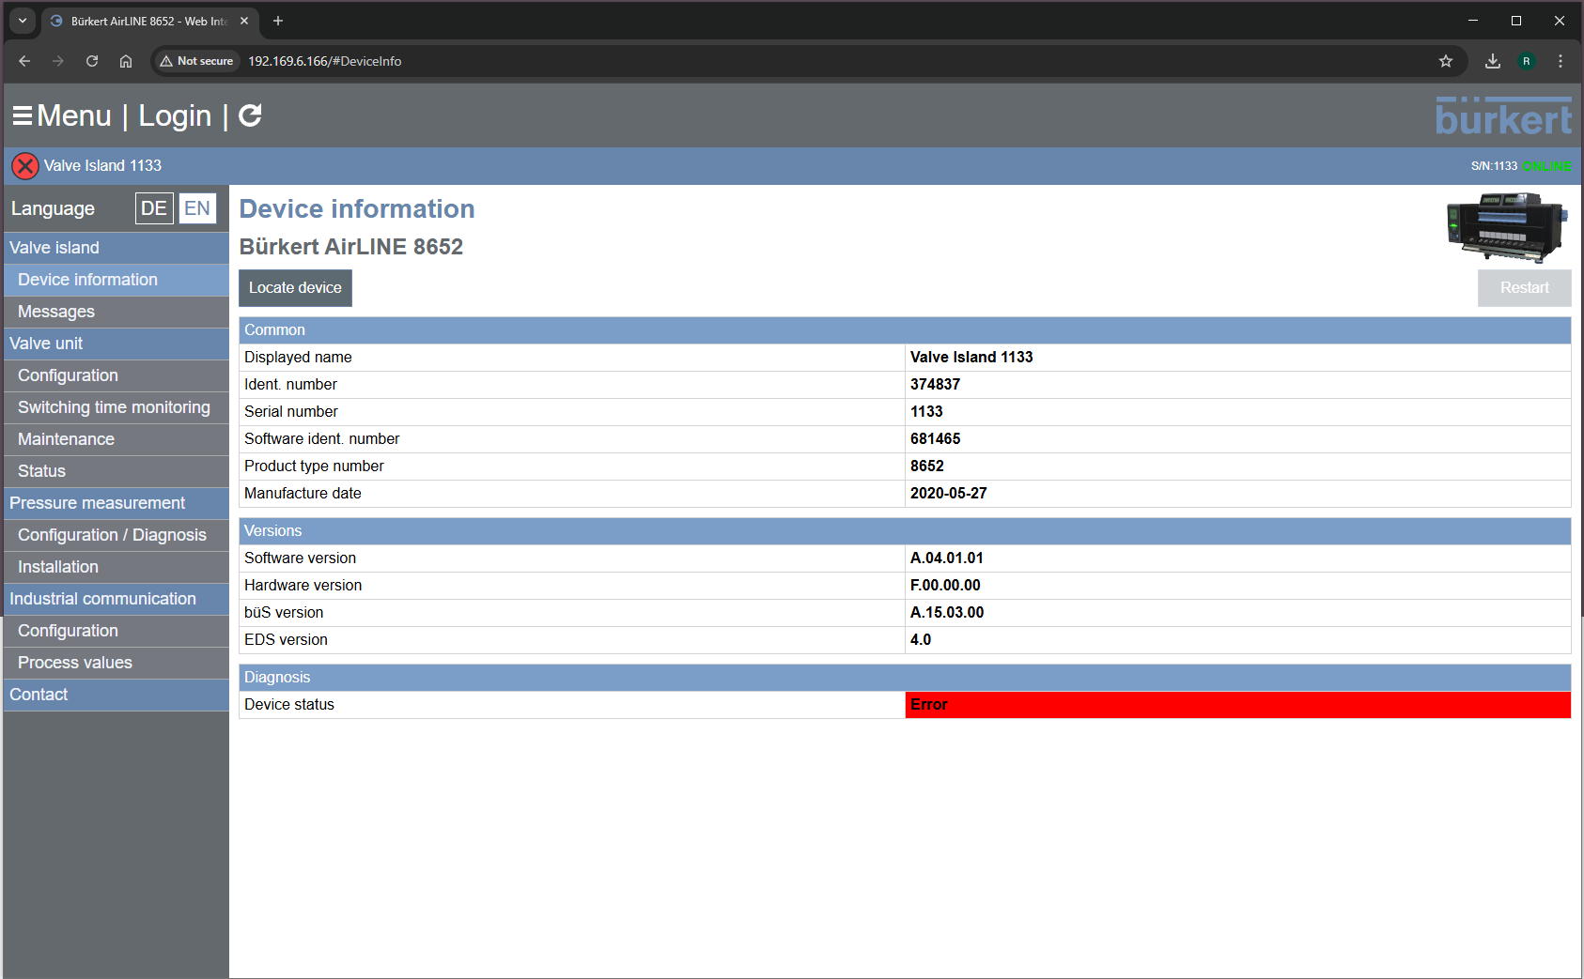This screenshot has height=979, width=1584.
Task: Click the Versions section header
Action: coord(905,531)
